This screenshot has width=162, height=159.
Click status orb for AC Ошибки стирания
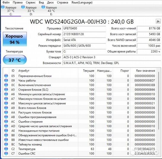(6, 121)
